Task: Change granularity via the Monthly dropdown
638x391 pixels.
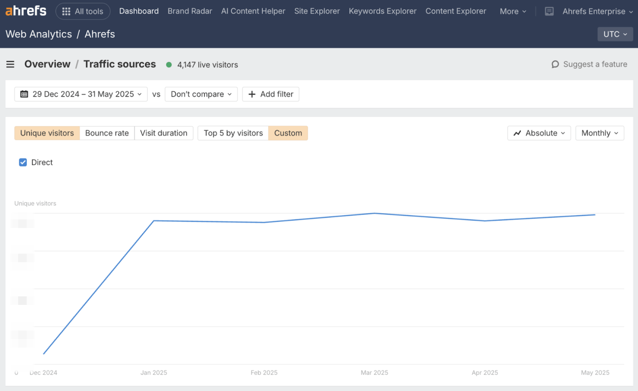Action: 599,133
